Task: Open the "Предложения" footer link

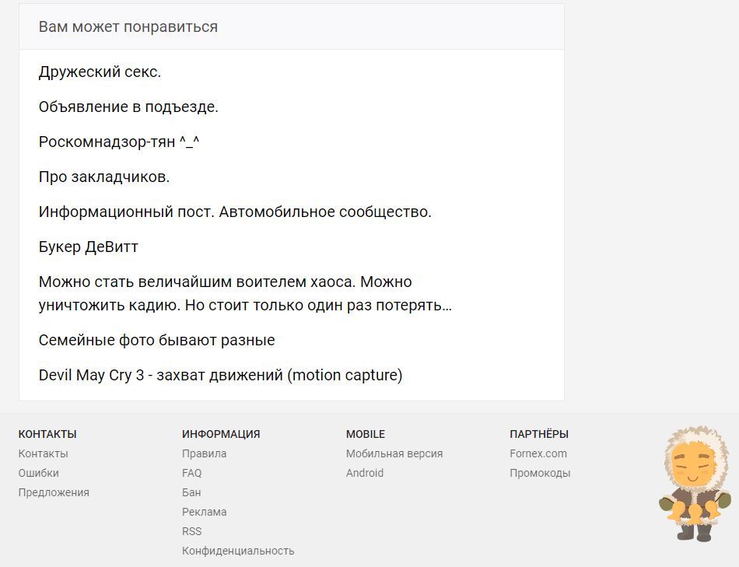Action: pyautogui.click(x=54, y=492)
